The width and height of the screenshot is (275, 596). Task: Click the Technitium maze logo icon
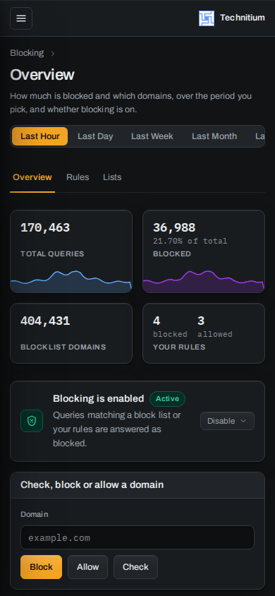click(x=207, y=18)
